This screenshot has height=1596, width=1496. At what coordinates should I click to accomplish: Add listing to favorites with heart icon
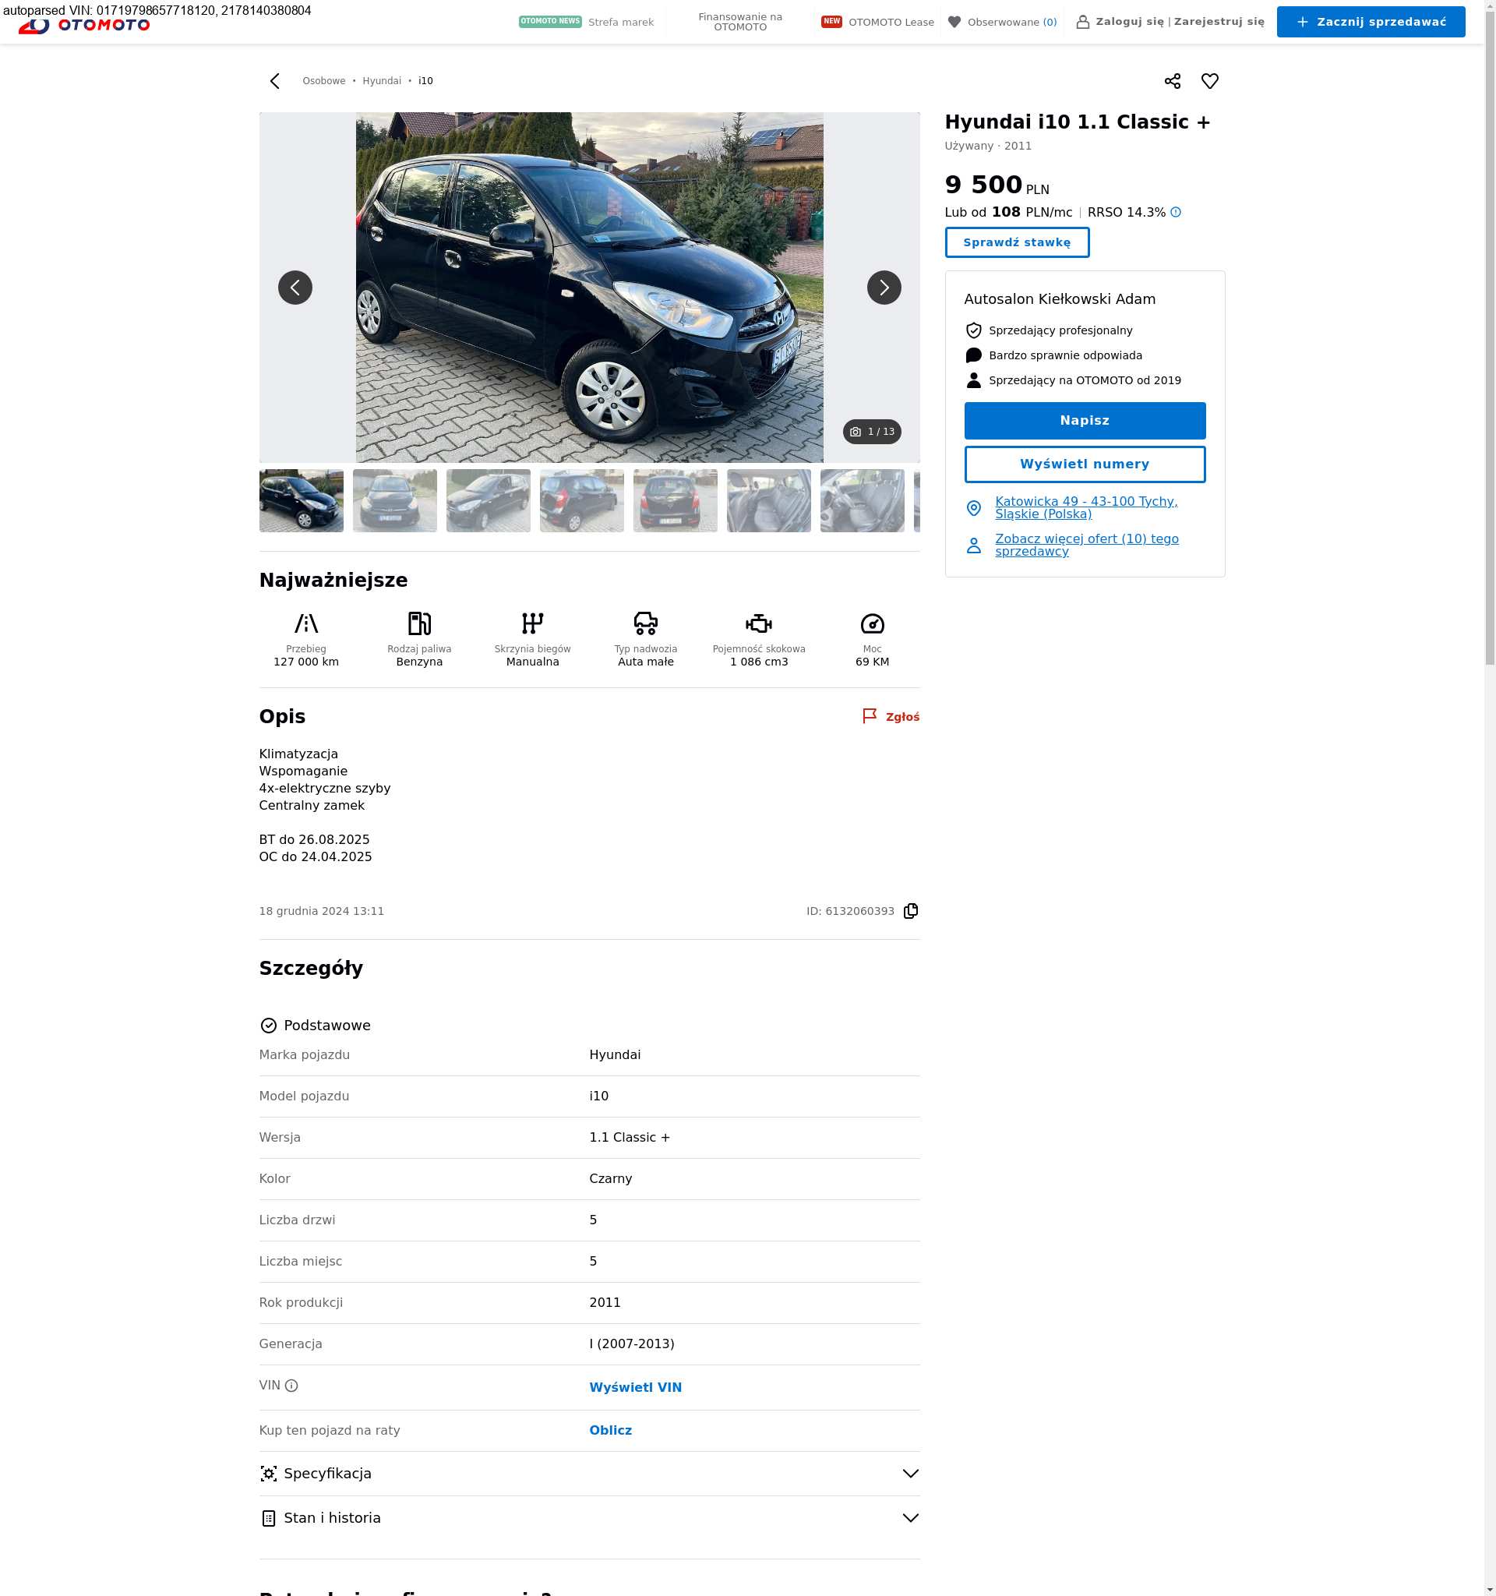(1209, 81)
